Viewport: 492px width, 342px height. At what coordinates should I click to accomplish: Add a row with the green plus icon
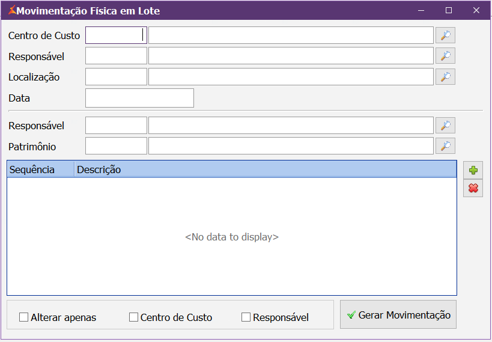(x=473, y=170)
